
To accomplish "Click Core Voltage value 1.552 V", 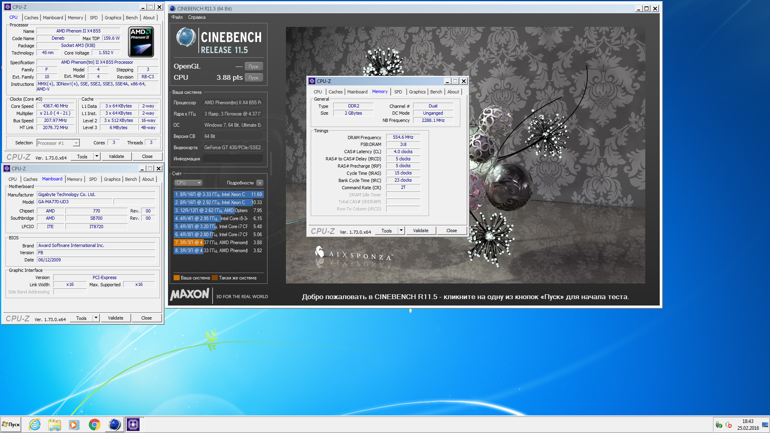I will pyautogui.click(x=106, y=53).
